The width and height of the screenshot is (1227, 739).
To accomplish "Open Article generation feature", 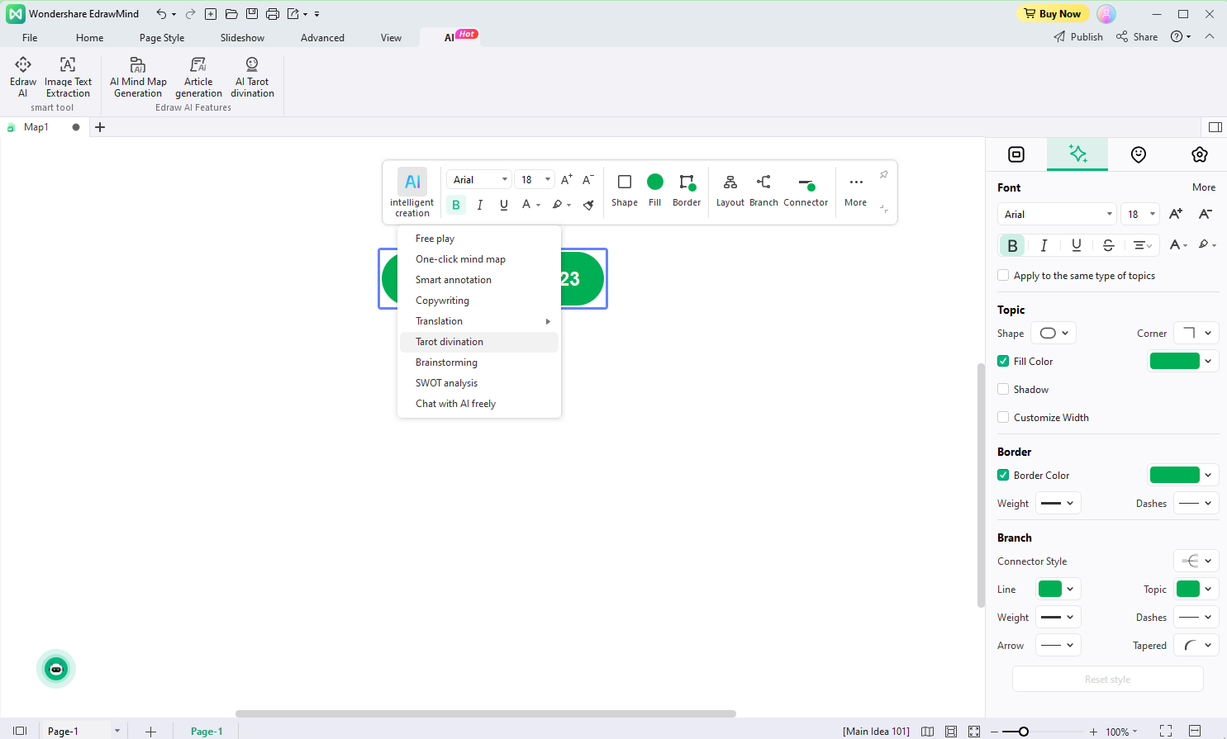I will tap(198, 77).
